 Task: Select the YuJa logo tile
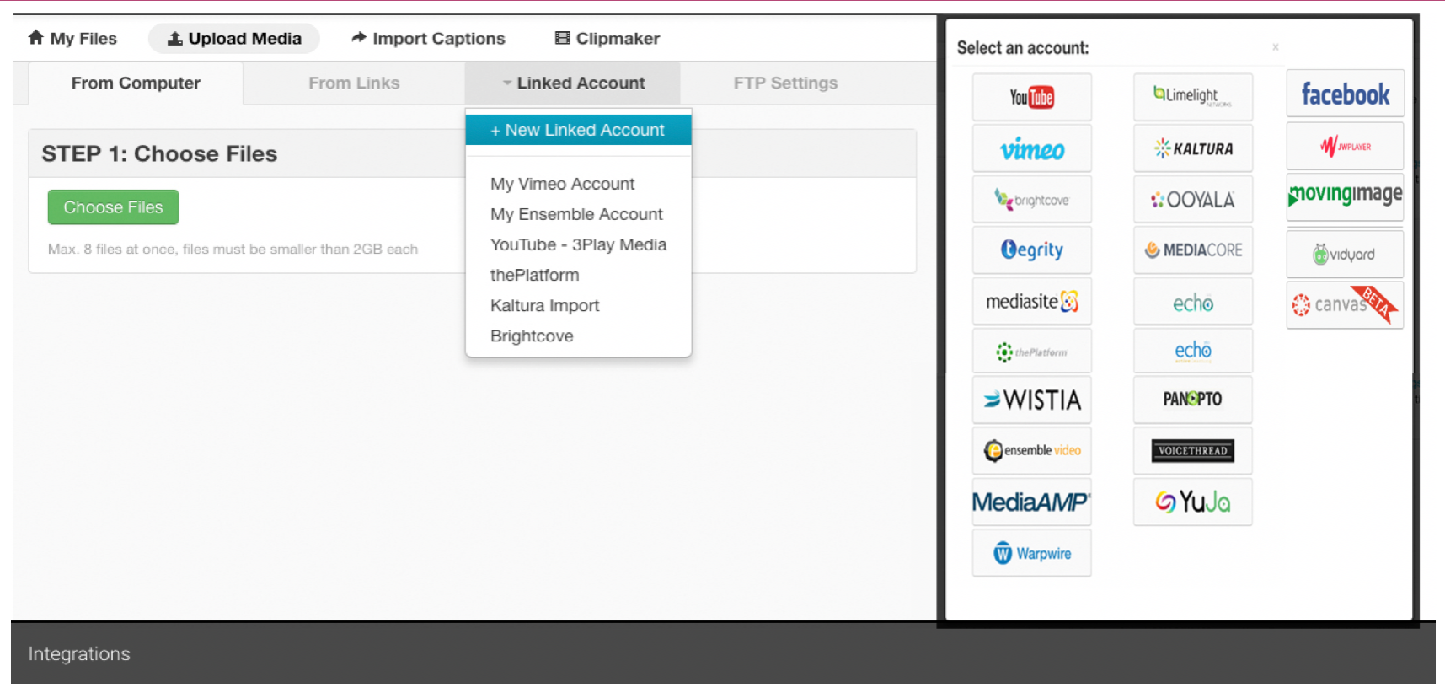point(1192,502)
